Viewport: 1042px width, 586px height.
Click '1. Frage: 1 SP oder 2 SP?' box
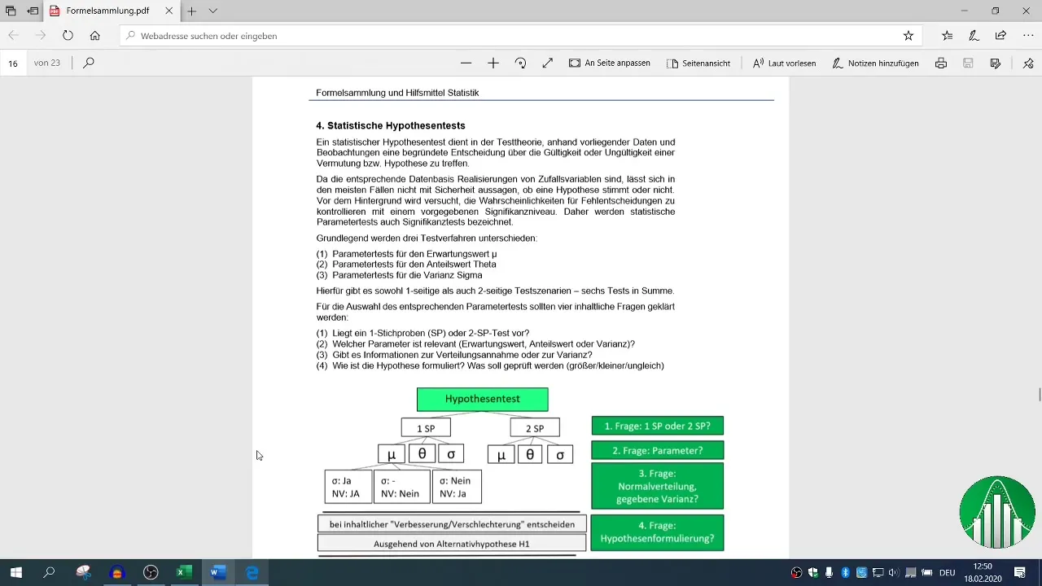click(657, 426)
